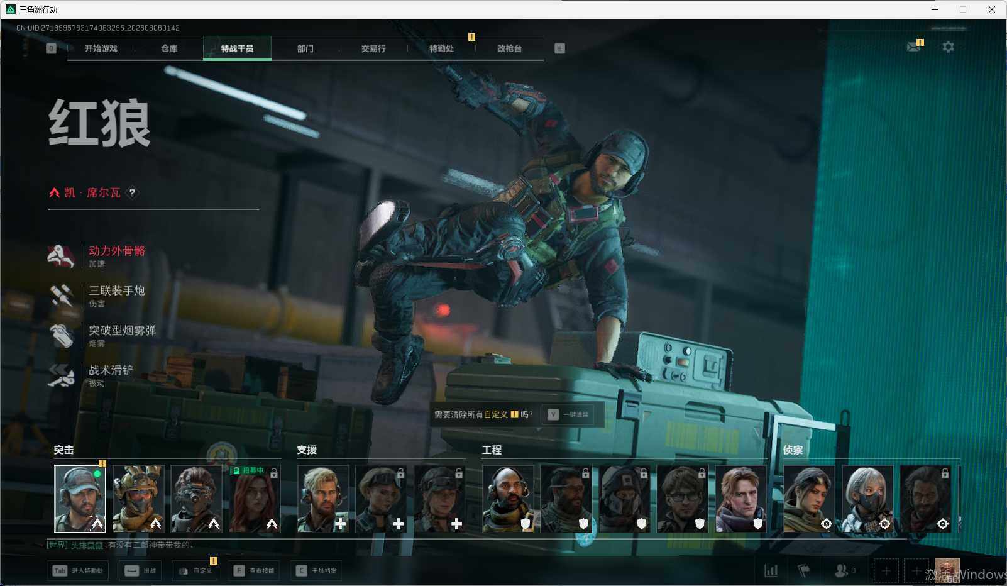This screenshot has width=1007, height=586.
Task: Select the assault operator with tan helmet
Action: [138, 499]
